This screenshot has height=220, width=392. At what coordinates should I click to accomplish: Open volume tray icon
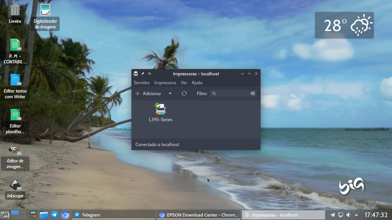349,215
